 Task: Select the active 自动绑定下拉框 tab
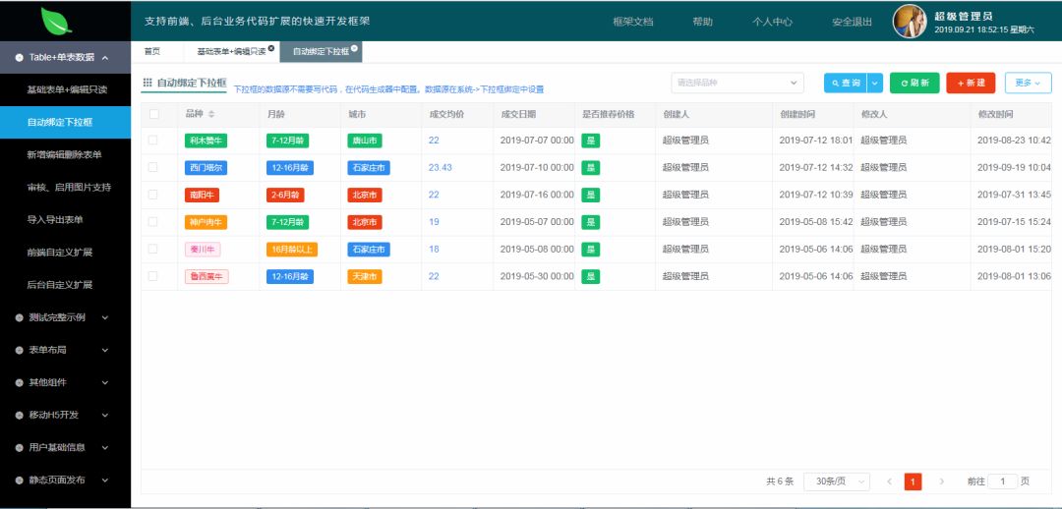tap(321, 51)
